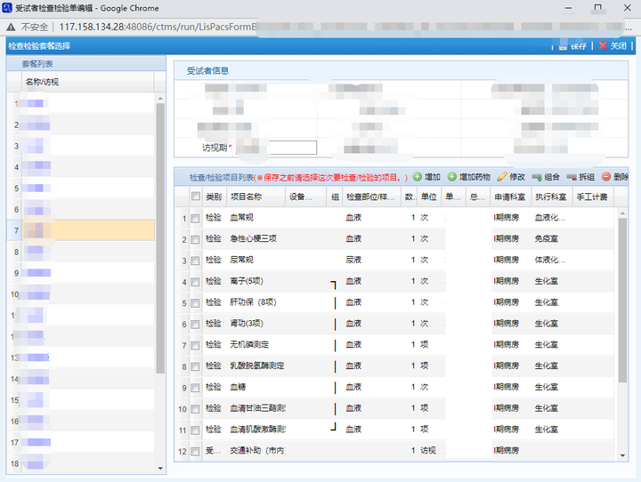
Task: Select package row 15 in 套餐列表
Action: (x=81, y=400)
